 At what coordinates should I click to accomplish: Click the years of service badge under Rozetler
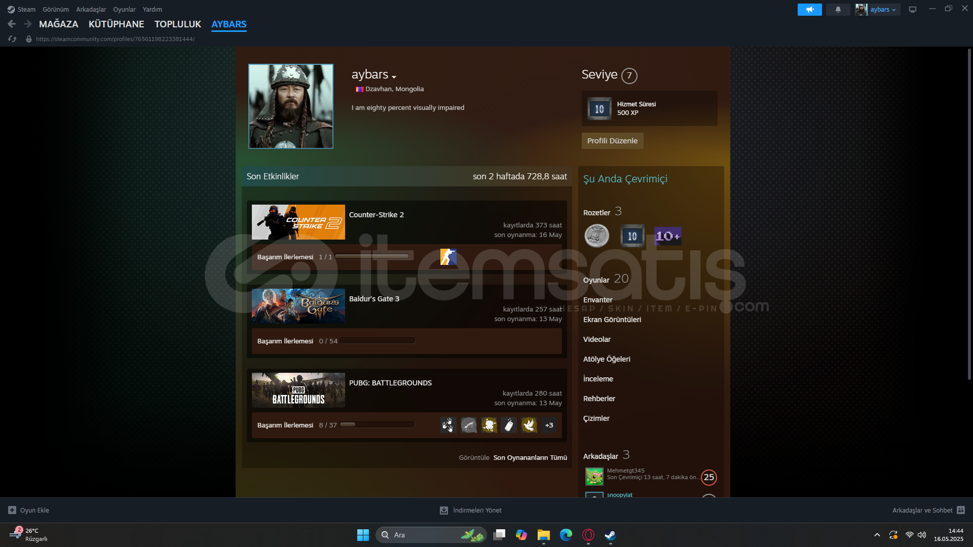pyautogui.click(x=632, y=236)
